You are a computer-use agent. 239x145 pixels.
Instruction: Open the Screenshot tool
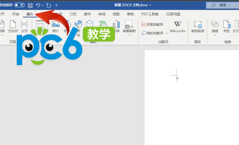point(129,28)
